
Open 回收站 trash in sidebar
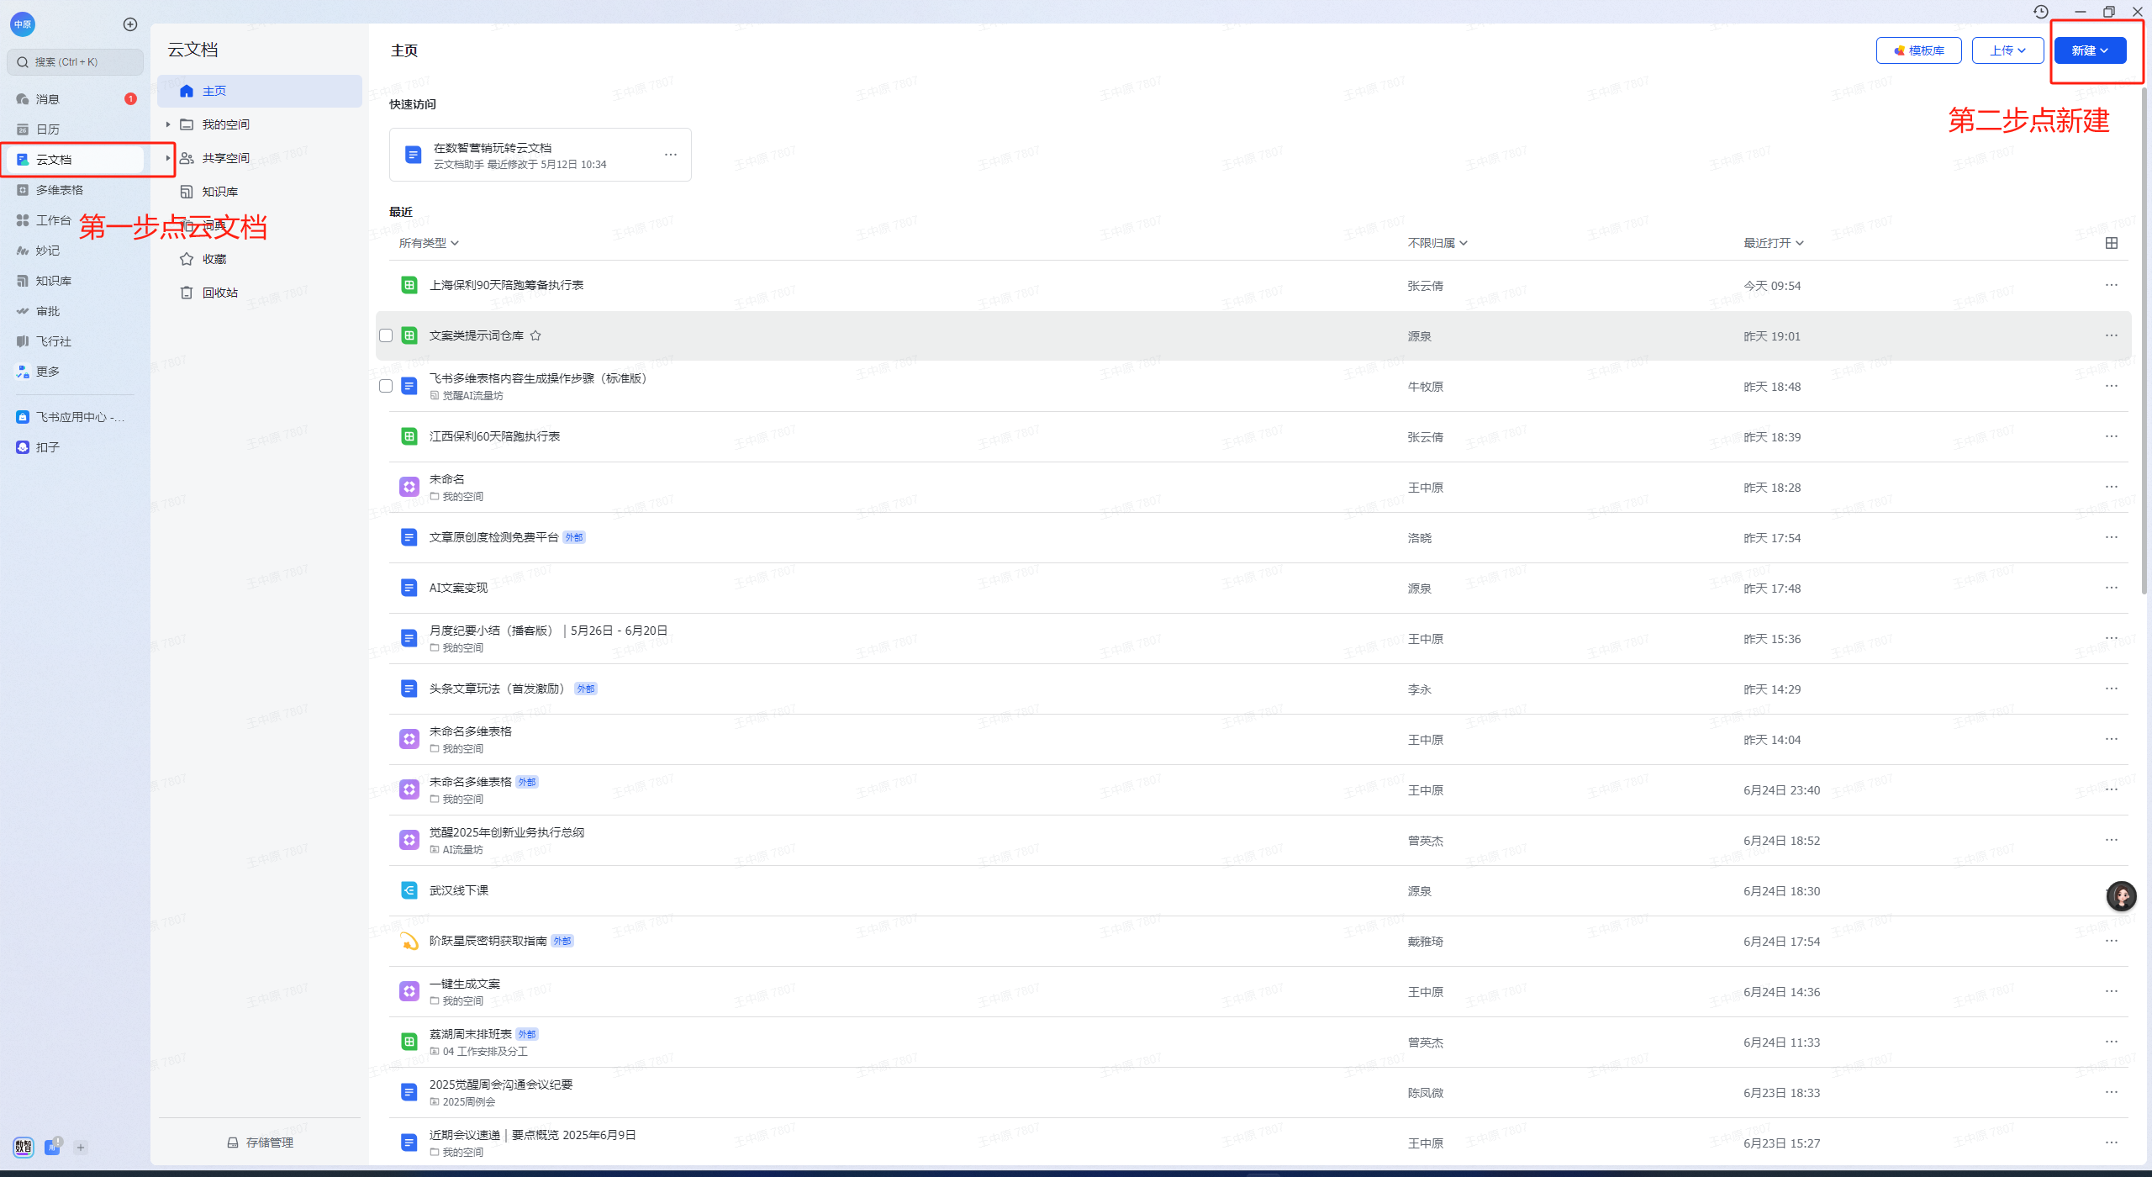coord(219,293)
